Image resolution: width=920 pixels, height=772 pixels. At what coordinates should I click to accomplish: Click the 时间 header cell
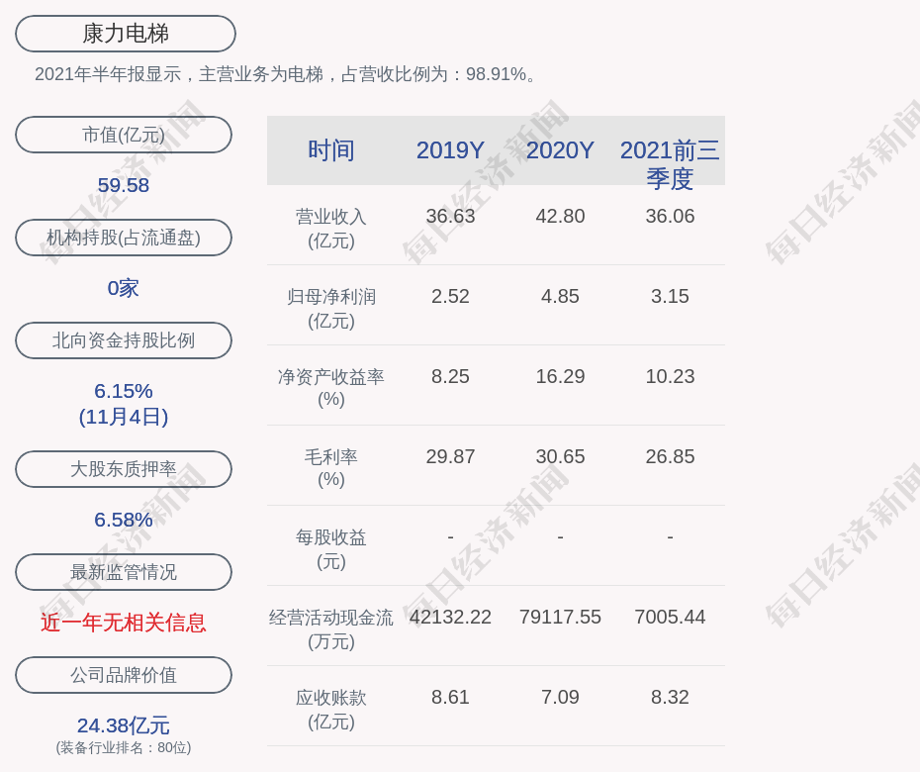tap(331, 150)
